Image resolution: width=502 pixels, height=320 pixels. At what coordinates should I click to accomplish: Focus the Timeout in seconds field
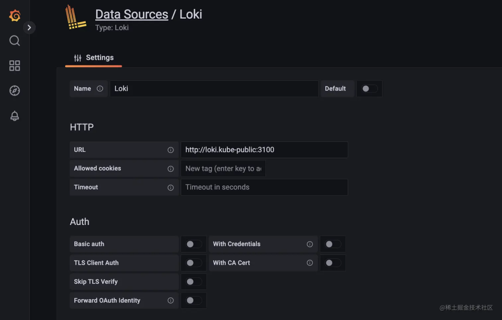pos(264,187)
